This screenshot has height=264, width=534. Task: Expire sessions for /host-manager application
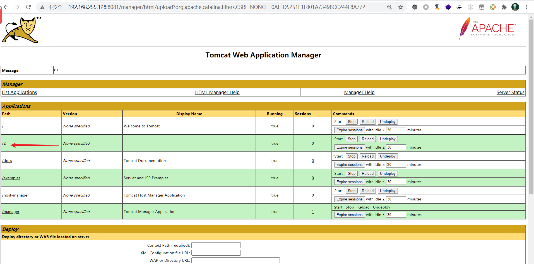point(349,199)
